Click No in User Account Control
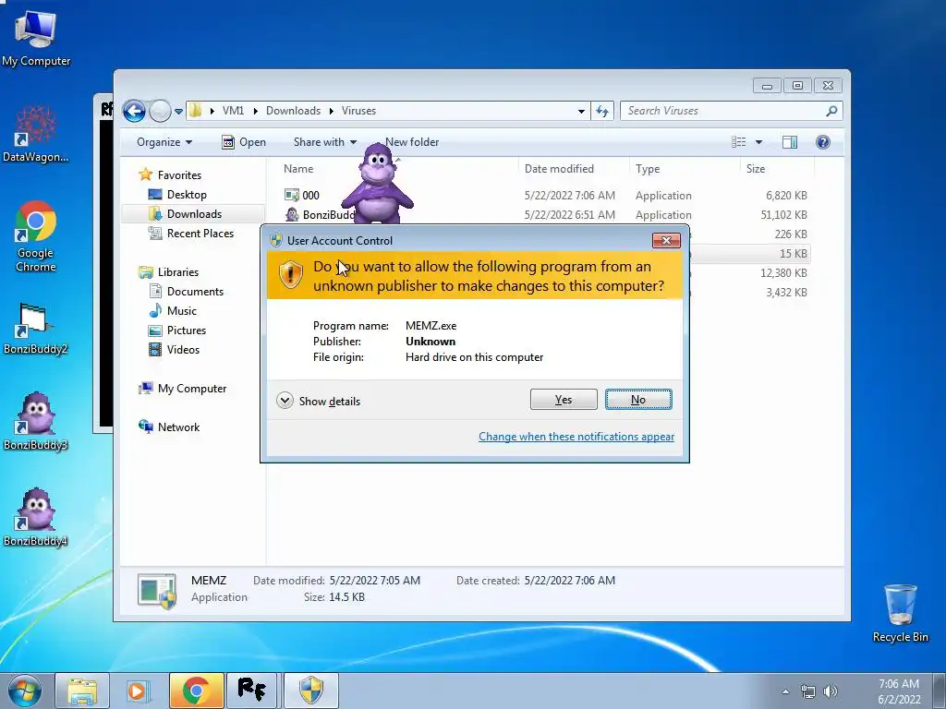 (638, 400)
